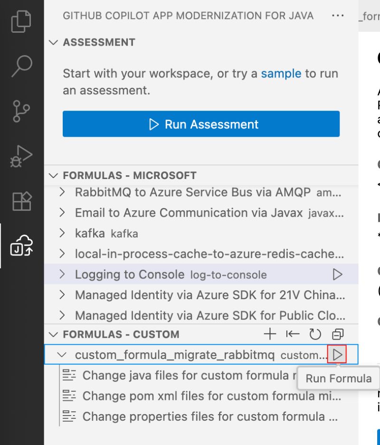This screenshot has height=445, width=380.
Task: Add a new custom formula
Action: point(270,334)
